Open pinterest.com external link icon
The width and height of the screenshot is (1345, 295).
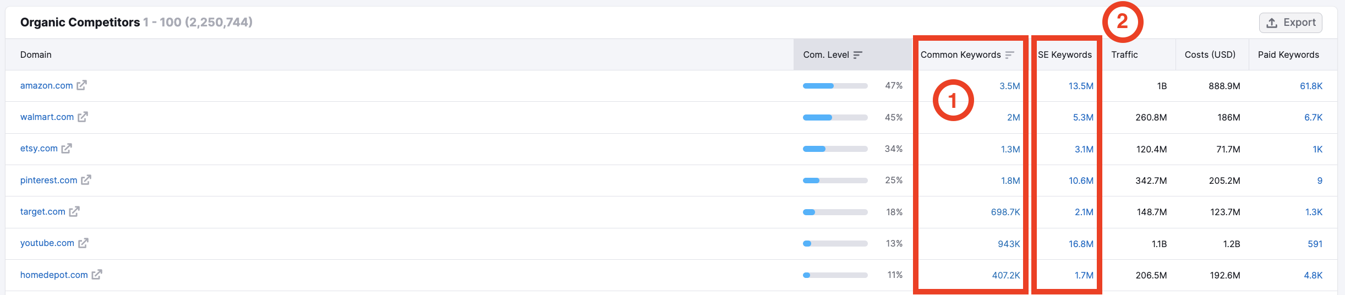pyautogui.click(x=86, y=180)
